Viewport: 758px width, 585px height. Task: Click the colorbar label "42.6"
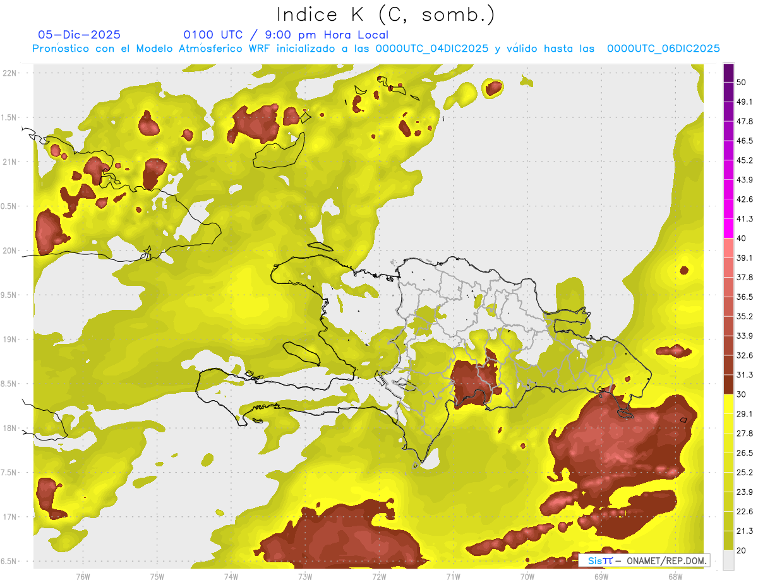click(745, 199)
